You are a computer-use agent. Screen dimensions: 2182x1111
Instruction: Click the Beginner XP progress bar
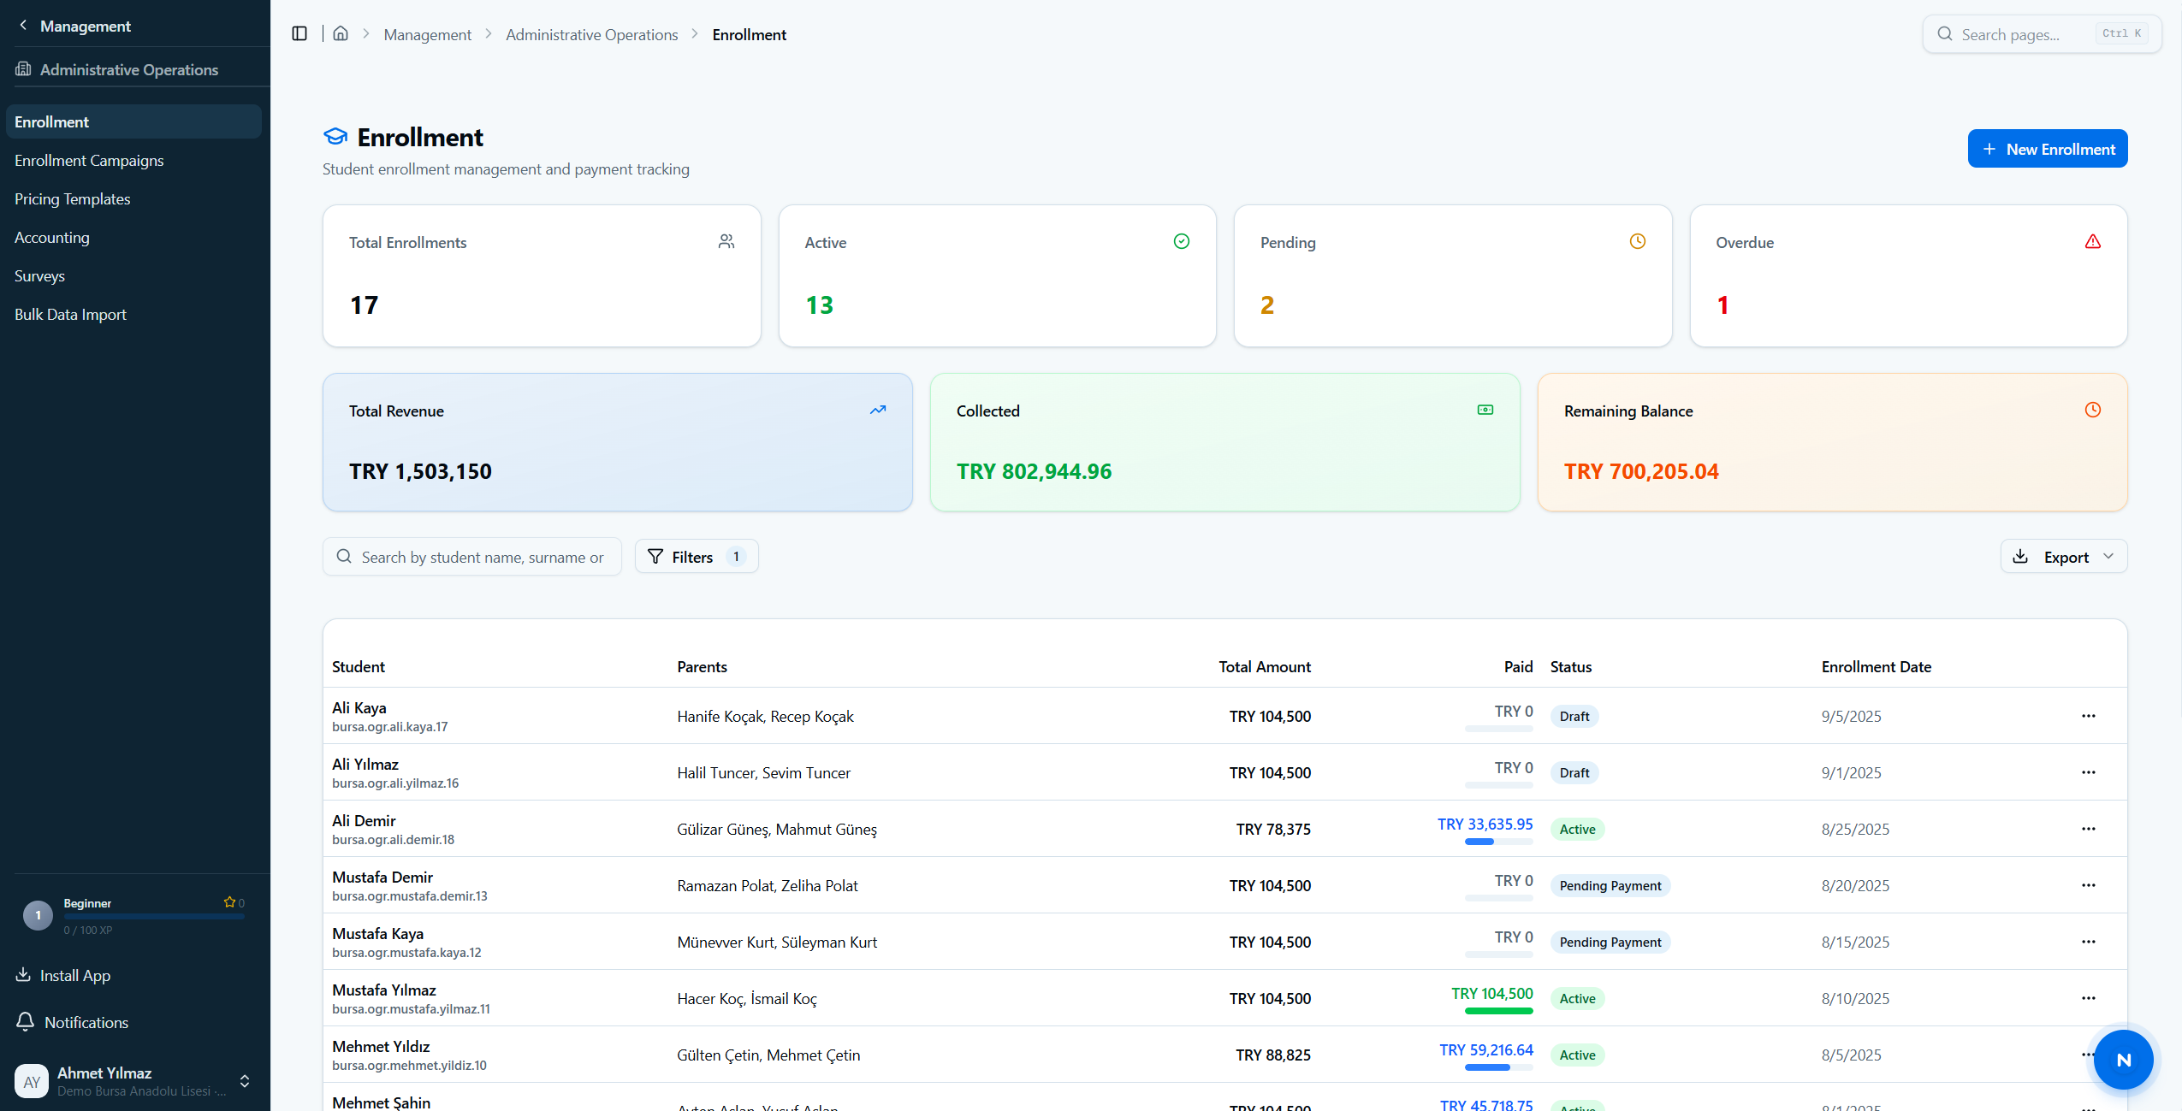(x=154, y=916)
